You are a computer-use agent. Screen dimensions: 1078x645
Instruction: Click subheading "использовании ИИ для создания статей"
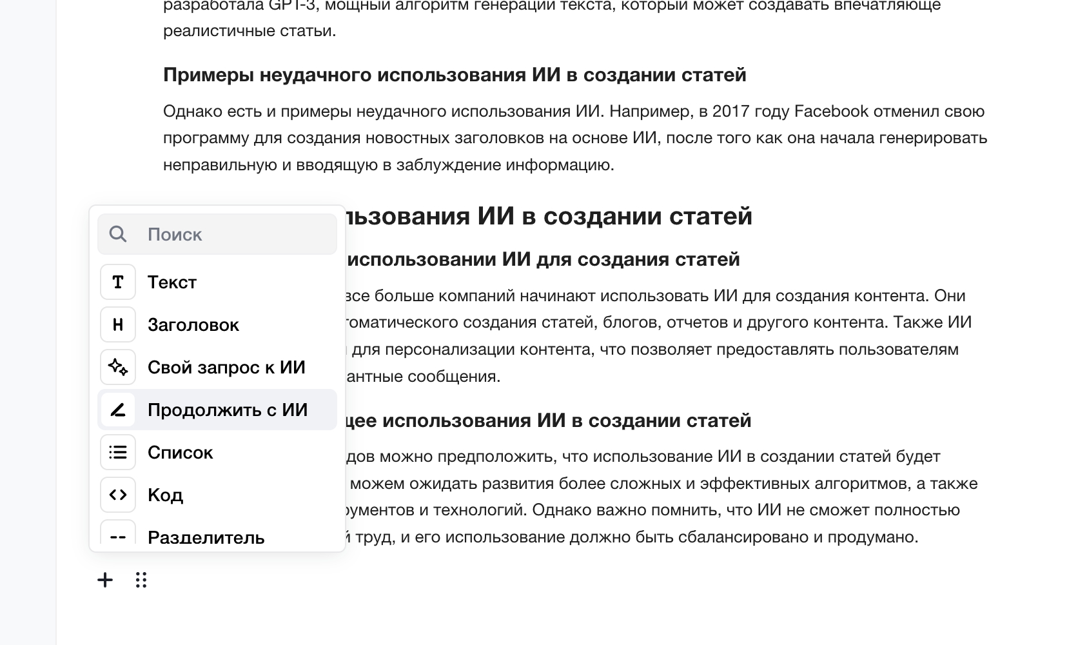pos(543,259)
